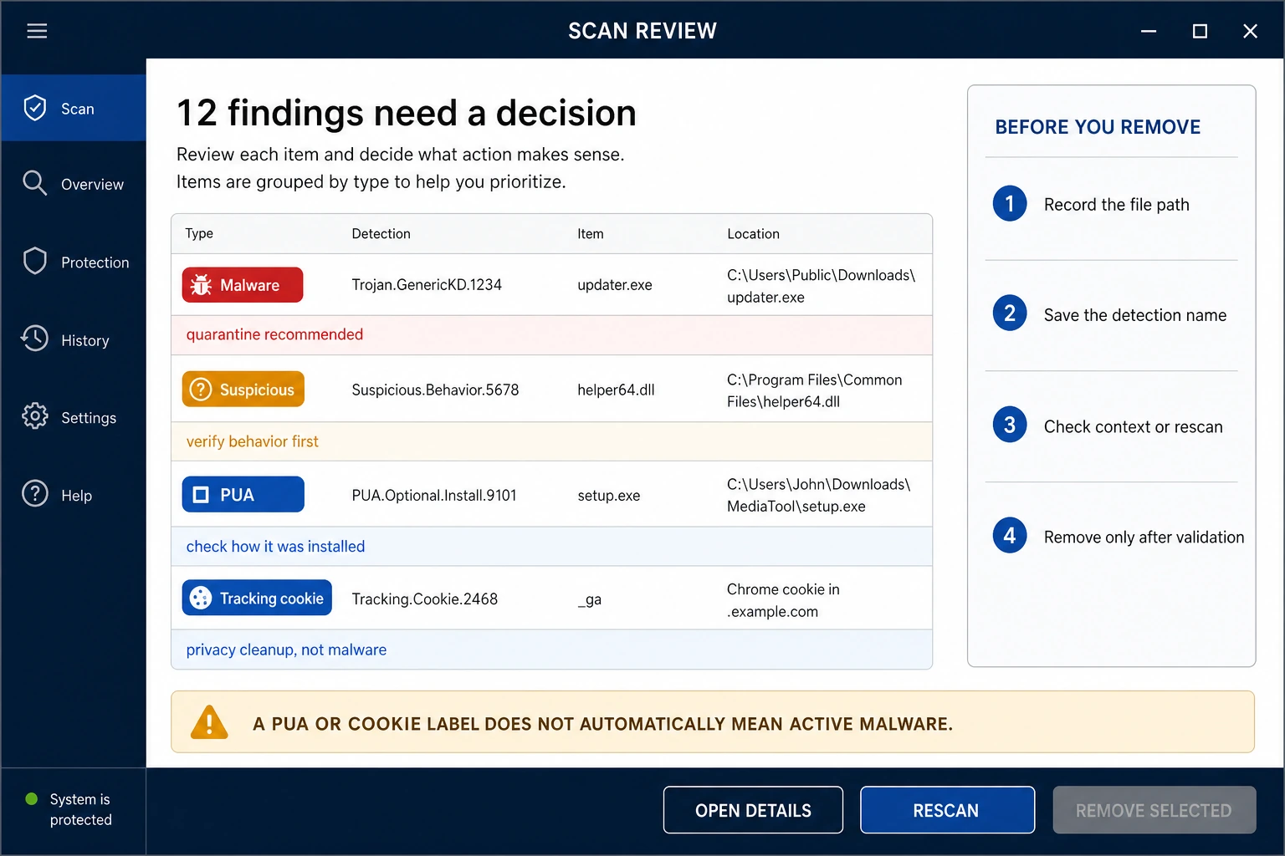Screen dimensions: 1285x856
Task: Sort by the Location column header
Action: 753,233
